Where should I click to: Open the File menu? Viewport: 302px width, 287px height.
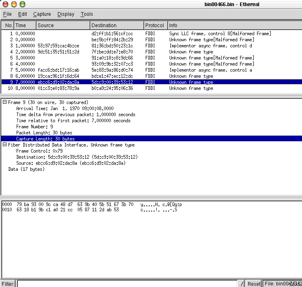pyautogui.click(x=7, y=14)
